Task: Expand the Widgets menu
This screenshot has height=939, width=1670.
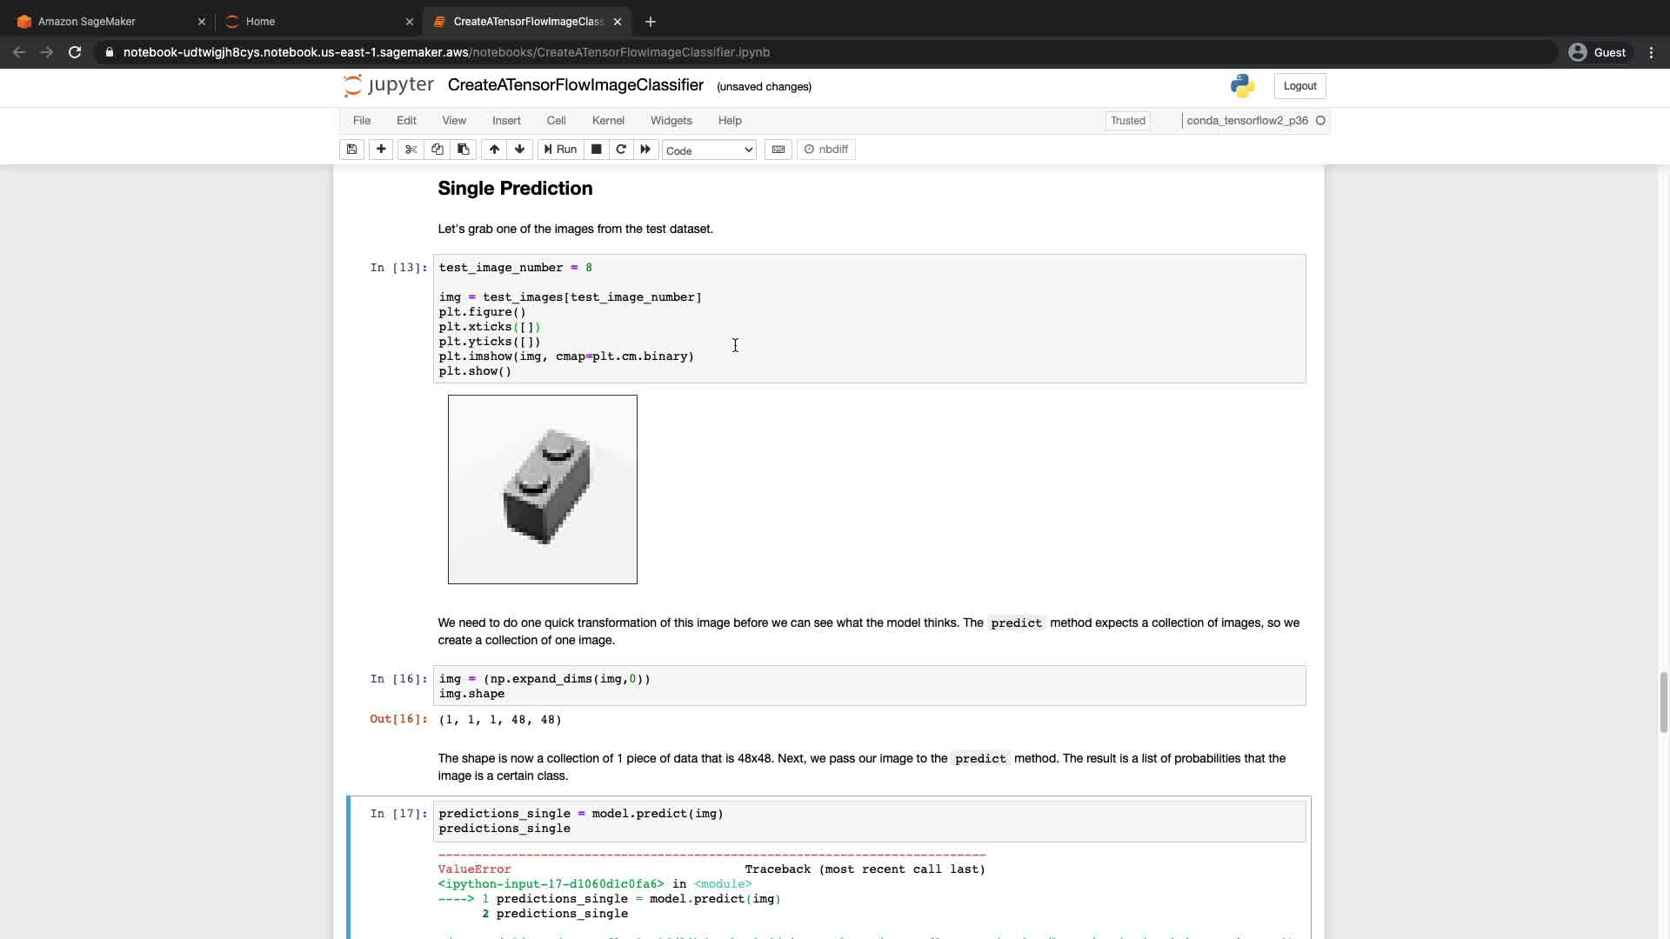Action: tap(671, 121)
